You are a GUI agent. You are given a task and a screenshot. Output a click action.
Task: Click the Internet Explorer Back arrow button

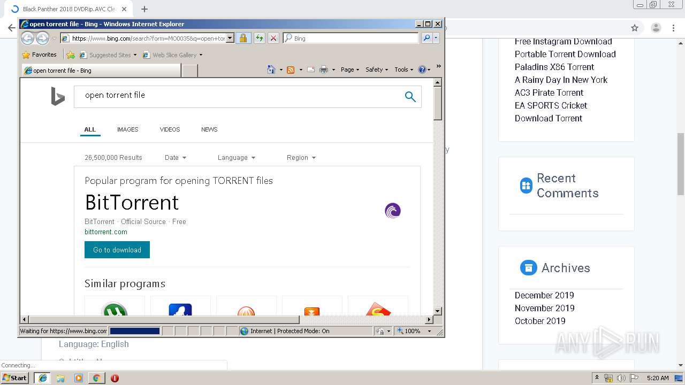click(x=27, y=38)
